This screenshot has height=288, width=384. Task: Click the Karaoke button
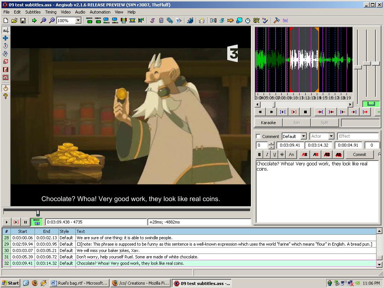pos(268,123)
